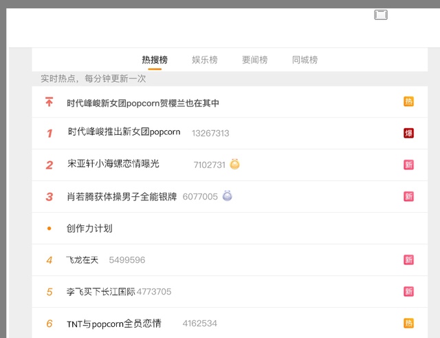Click rank number 5
This screenshot has height=338, width=440.
(x=49, y=292)
